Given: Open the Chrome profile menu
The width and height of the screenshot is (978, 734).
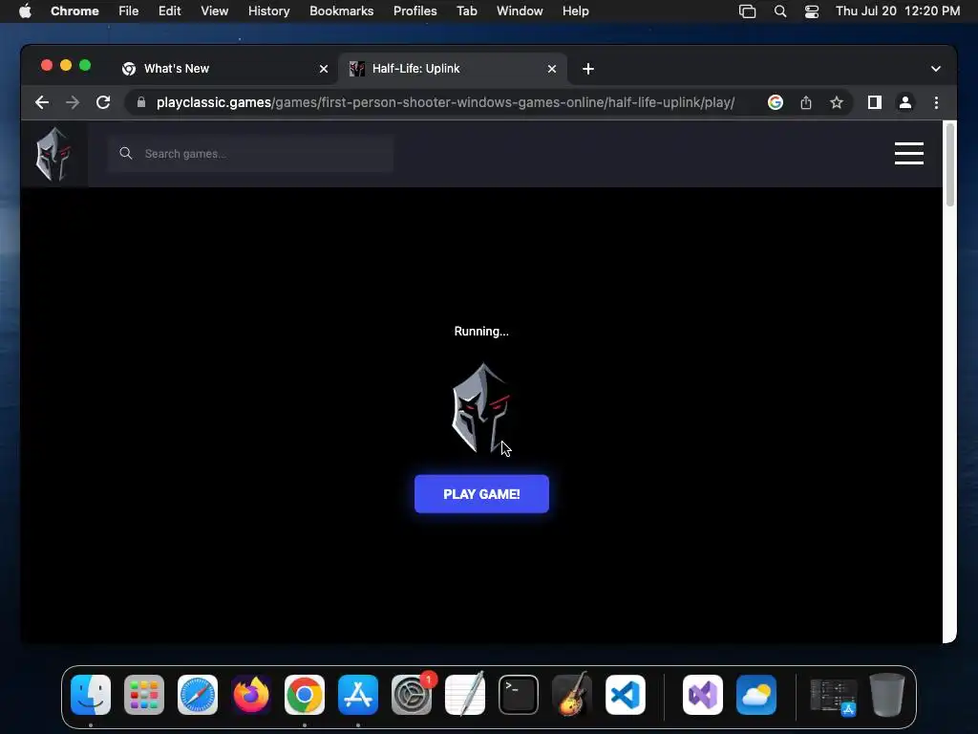Looking at the screenshot, I should 905,102.
